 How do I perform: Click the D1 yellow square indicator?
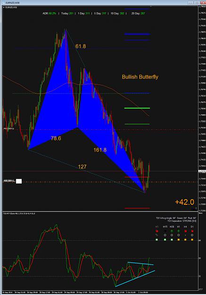[x=192, y=240]
